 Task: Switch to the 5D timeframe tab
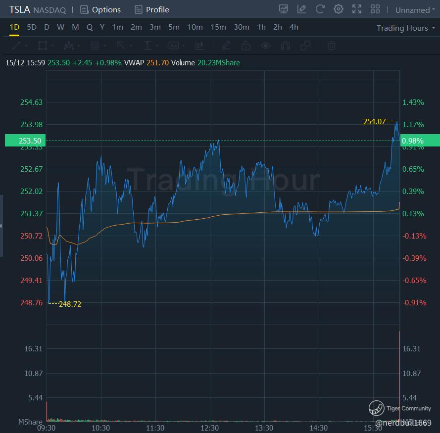[x=32, y=27]
